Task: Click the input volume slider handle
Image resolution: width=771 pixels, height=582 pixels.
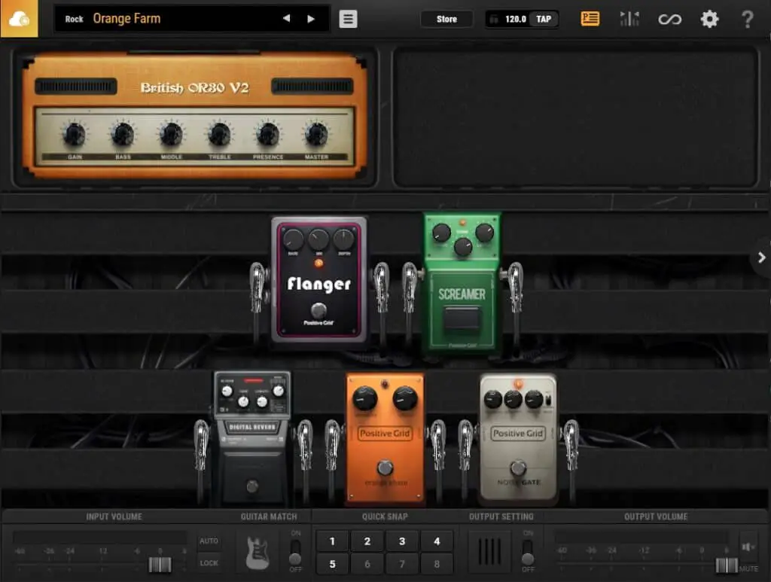Action: pos(160,565)
